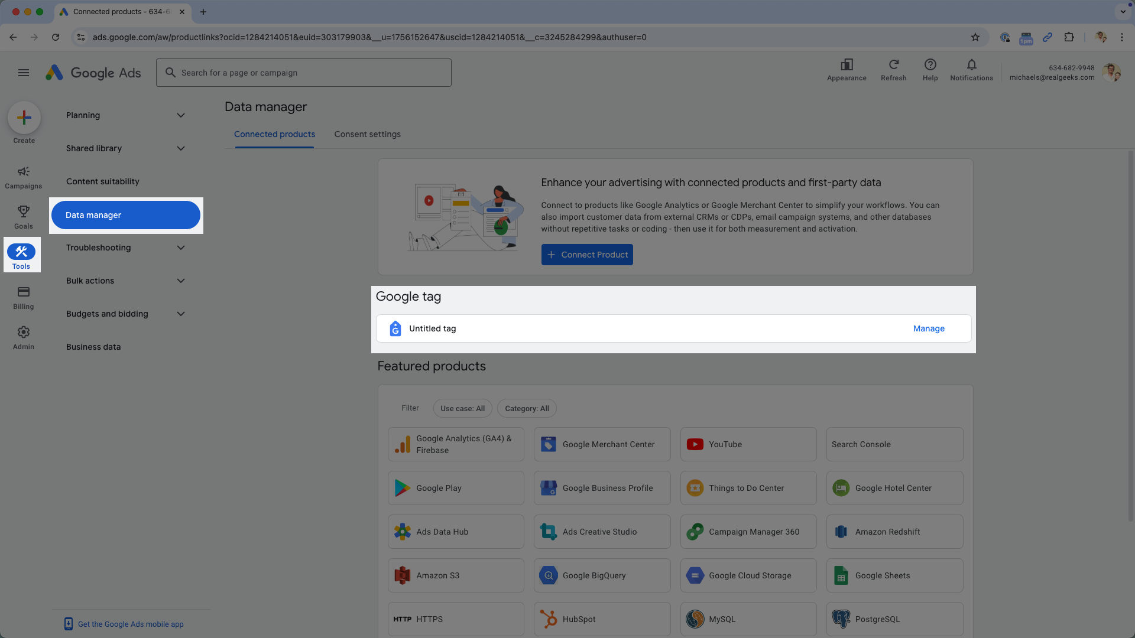
Task: Select YouTube product card
Action: pos(748,444)
